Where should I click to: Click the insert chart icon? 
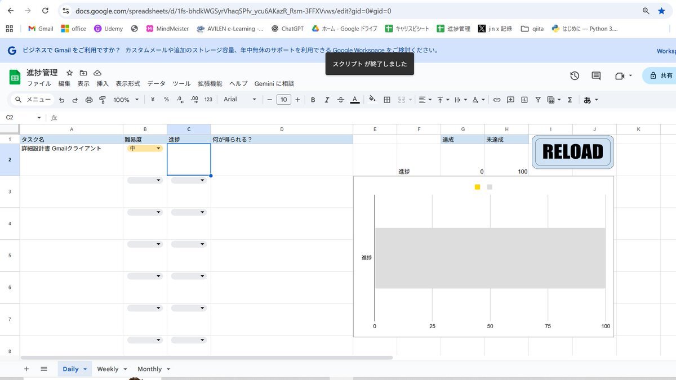pos(524,100)
